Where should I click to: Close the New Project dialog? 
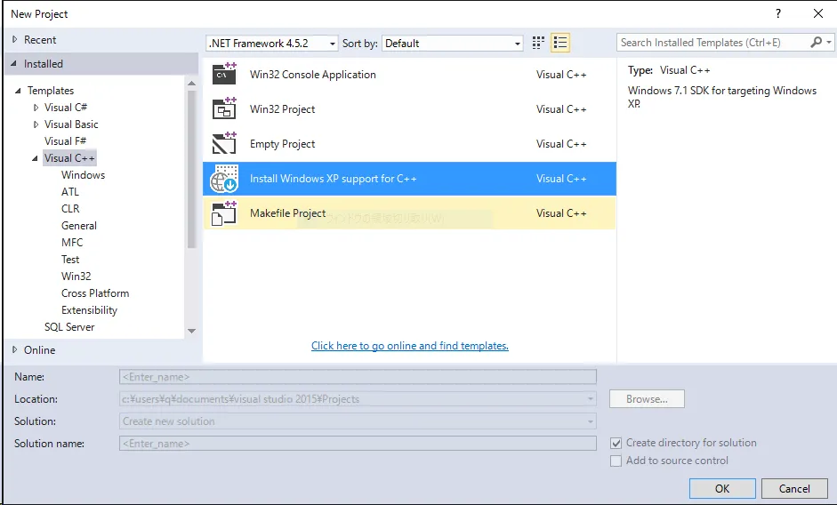point(817,14)
